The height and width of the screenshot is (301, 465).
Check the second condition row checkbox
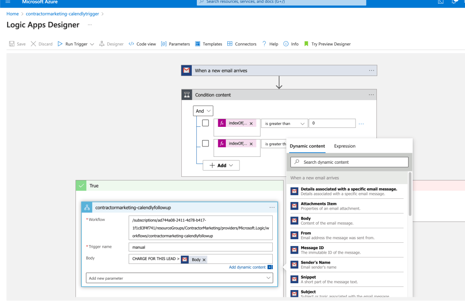click(x=205, y=143)
